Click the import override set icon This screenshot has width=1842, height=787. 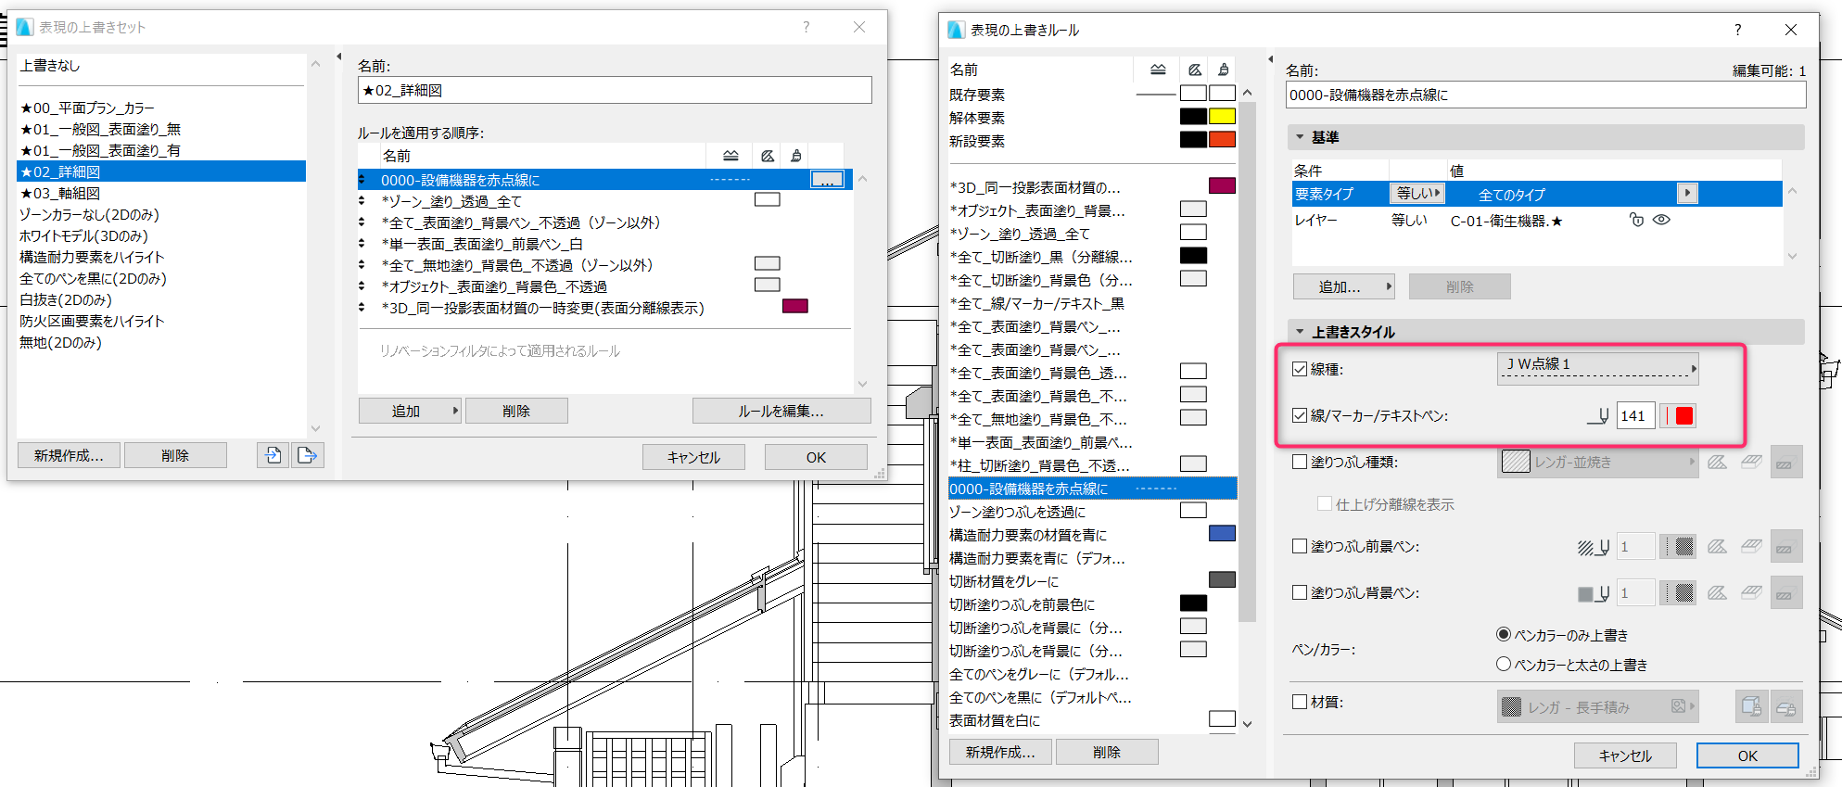(x=273, y=455)
